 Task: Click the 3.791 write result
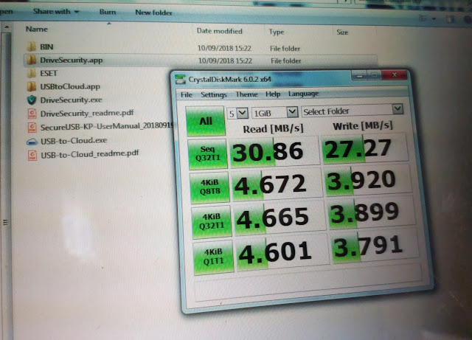tap(374, 248)
